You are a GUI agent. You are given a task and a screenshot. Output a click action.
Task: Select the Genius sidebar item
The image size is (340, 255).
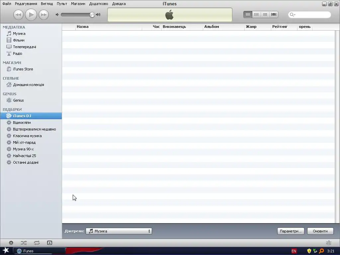point(31,100)
